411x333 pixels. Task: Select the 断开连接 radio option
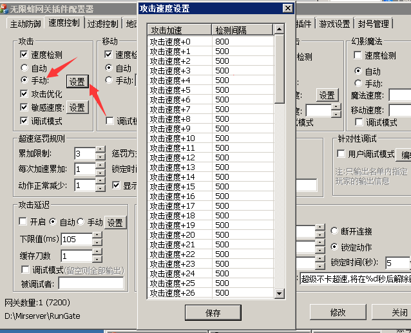(x=334, y=231)
